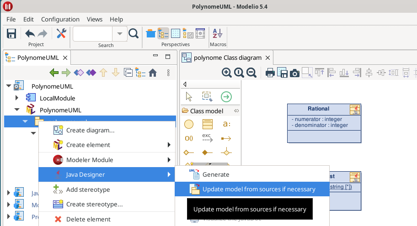Pick the operation 'o()' palette tool
417x226 pixels.
tap(189, 138)
